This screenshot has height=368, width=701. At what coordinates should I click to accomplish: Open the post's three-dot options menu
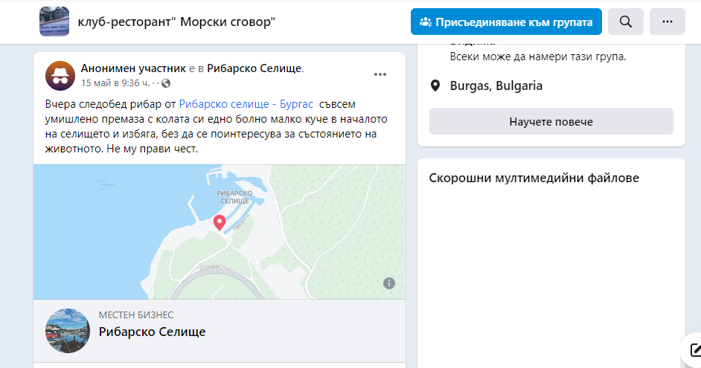coord(380,74)
